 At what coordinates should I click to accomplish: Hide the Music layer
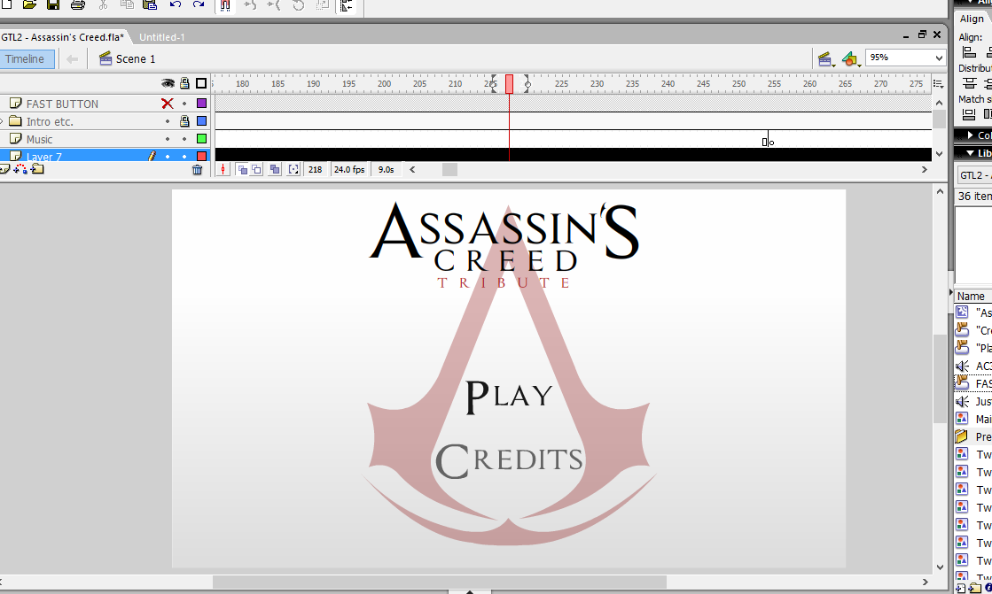coord(168,139)
